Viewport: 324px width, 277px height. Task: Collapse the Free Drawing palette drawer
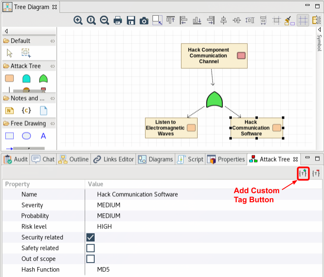pos(28,123)
